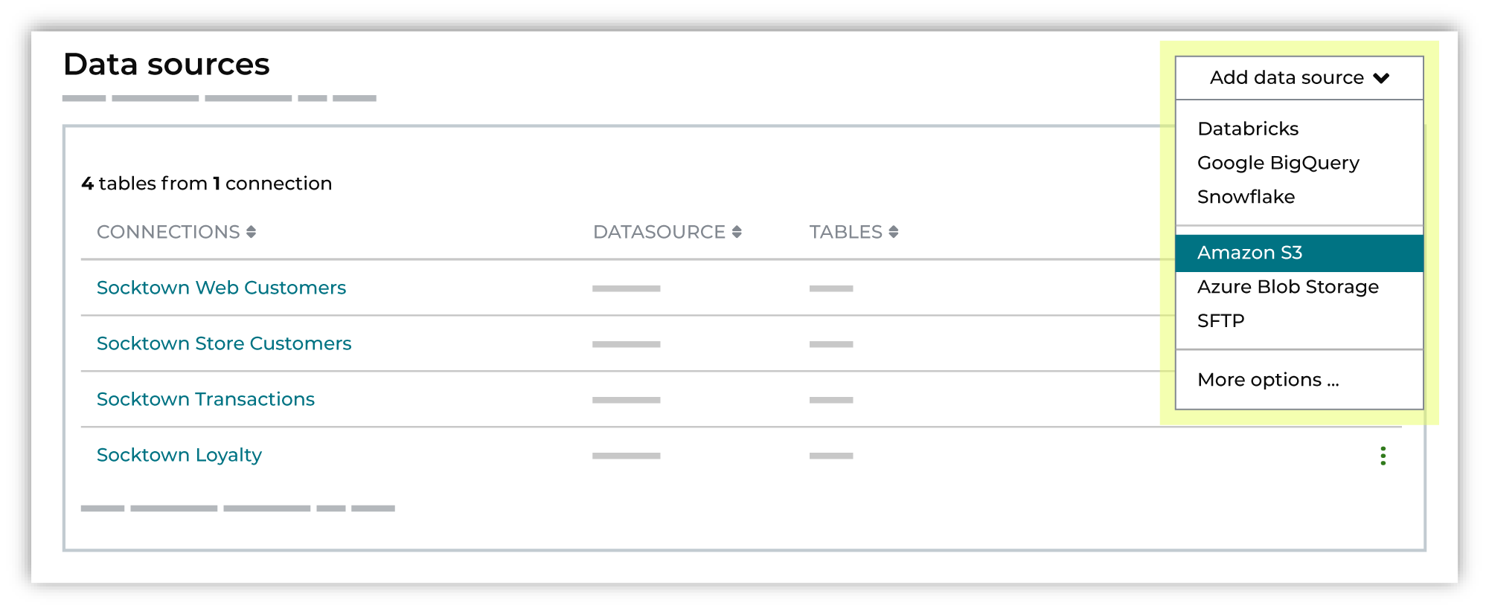Click the 4 tables from 1 connection text
The width and height of the screenshot is (1489, 614).
pos(205,183)
